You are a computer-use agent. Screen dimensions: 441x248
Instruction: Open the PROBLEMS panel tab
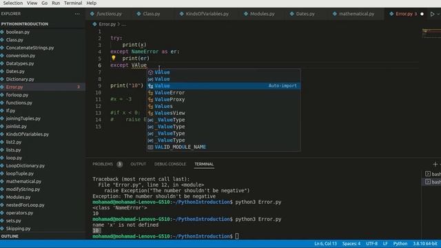coord(103,164)
